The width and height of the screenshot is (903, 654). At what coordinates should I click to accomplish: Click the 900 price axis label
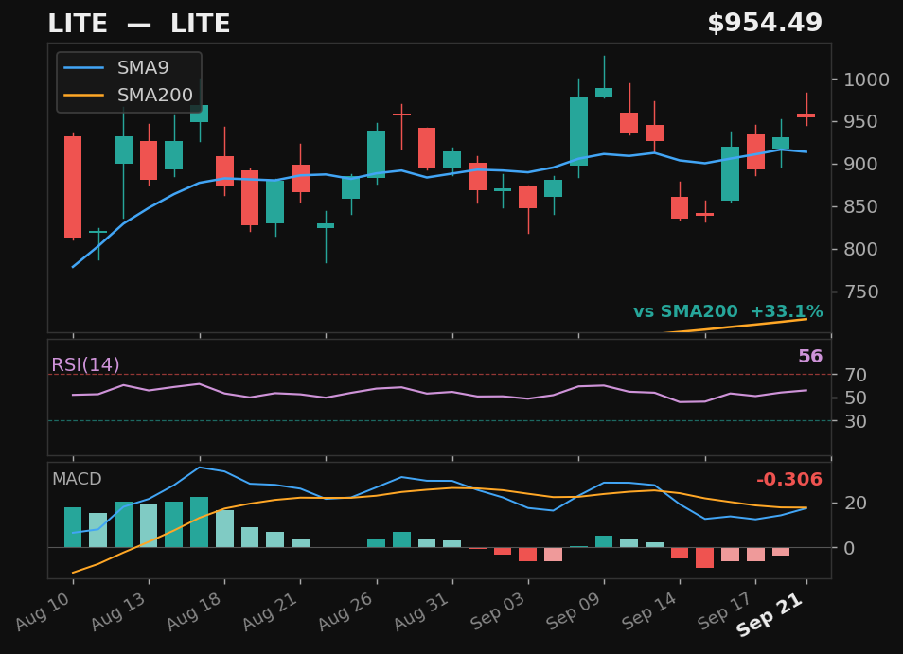coord(860,165)
